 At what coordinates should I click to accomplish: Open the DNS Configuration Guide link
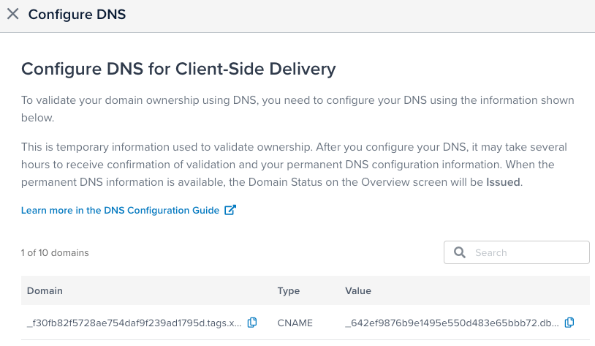tap(121, 211)
